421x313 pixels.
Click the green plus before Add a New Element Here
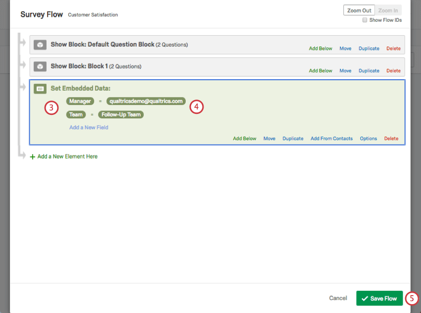point(32,156)
